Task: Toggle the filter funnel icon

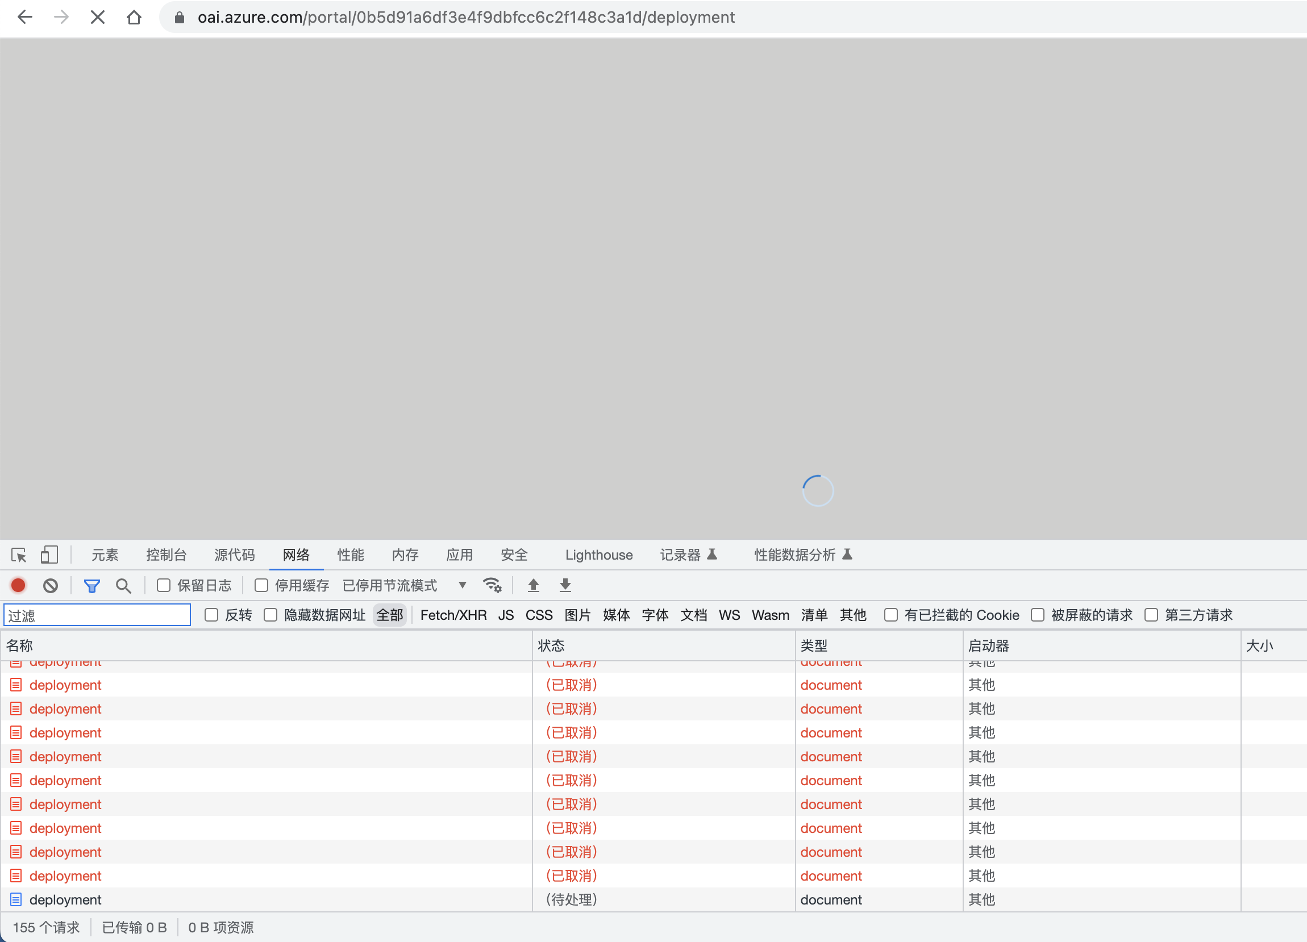Action: coord(91,586)
